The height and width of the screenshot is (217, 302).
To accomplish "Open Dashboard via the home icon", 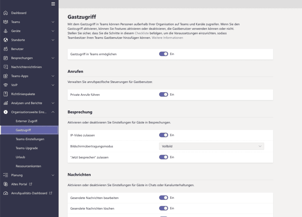I will 5,13.
